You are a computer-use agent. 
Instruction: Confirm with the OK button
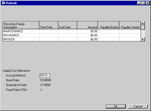tap(116, 106)
